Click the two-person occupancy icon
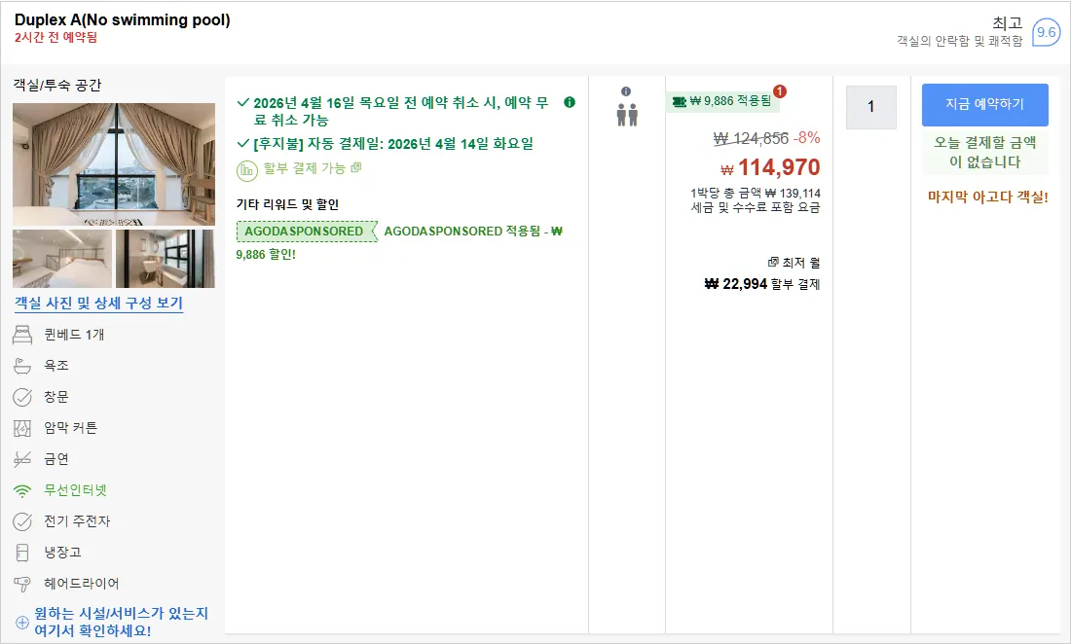Screen dimensions: 1071x644 click(x=627, y=115)
